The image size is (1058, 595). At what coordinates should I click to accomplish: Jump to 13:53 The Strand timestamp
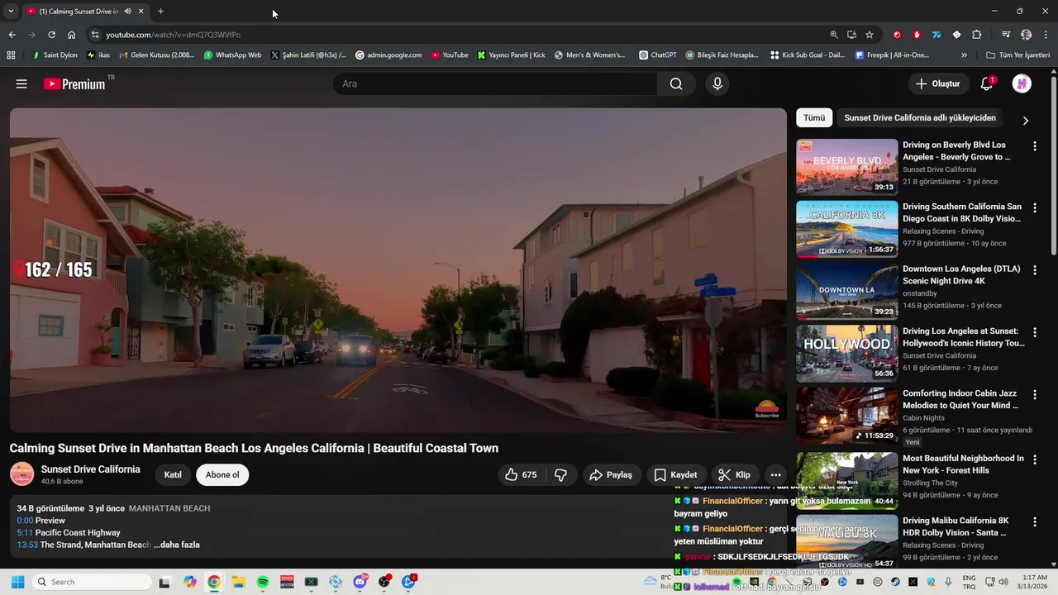27,545
